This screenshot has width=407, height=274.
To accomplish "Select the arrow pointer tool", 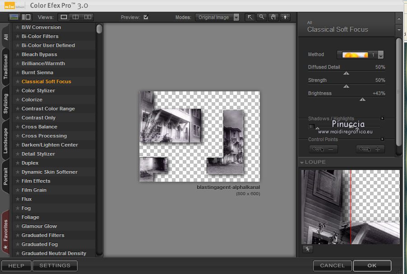I will point(250,17).
